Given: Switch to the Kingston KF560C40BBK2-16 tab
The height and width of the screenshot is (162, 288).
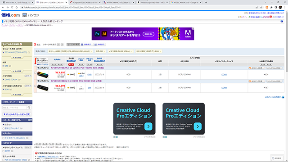Looking at the screenshot, I should [x=85, y=2].
